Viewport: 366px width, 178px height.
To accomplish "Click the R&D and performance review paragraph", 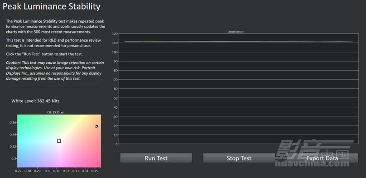I will (x=53, y=43).
